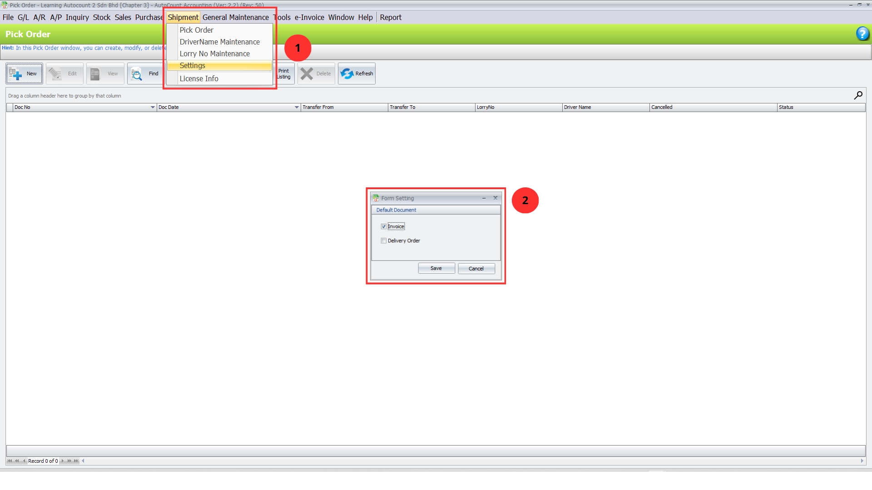The image size is (872, 490).
Task: Sort by Transfer To column header
Action: pos(431,108)
